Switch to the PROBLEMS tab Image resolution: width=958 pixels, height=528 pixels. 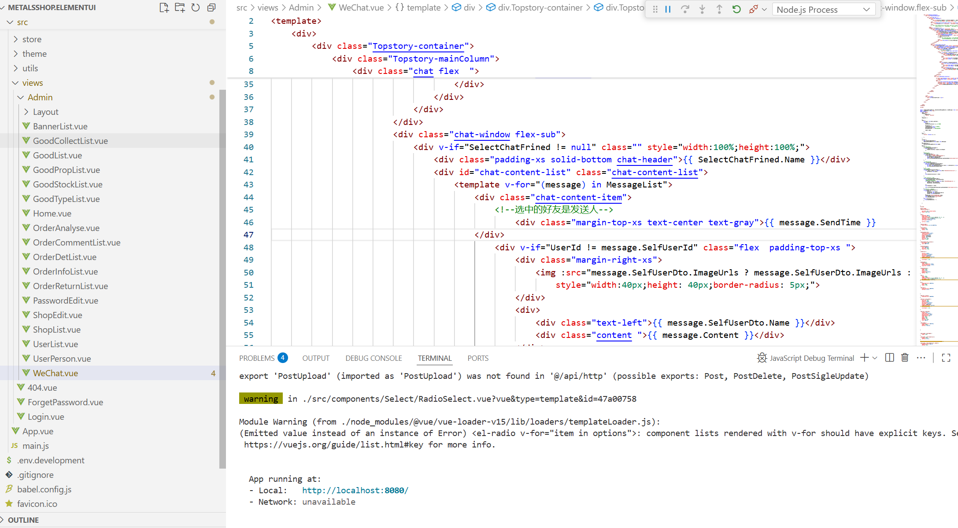tap(257, 358)
